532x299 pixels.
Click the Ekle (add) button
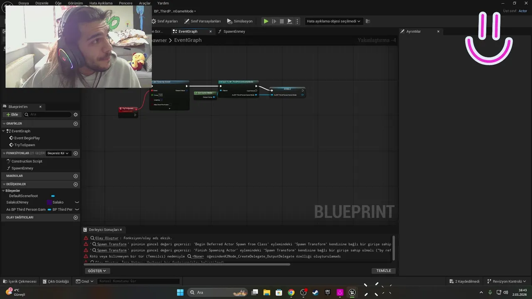(12, 115)
